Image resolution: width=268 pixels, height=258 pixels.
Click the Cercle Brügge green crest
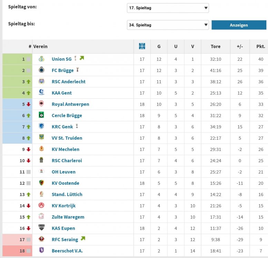(41, 115)
